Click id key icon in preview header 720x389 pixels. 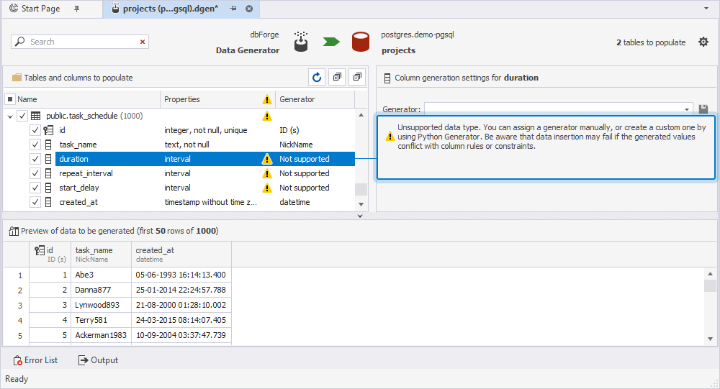click(x=40, y=250)
